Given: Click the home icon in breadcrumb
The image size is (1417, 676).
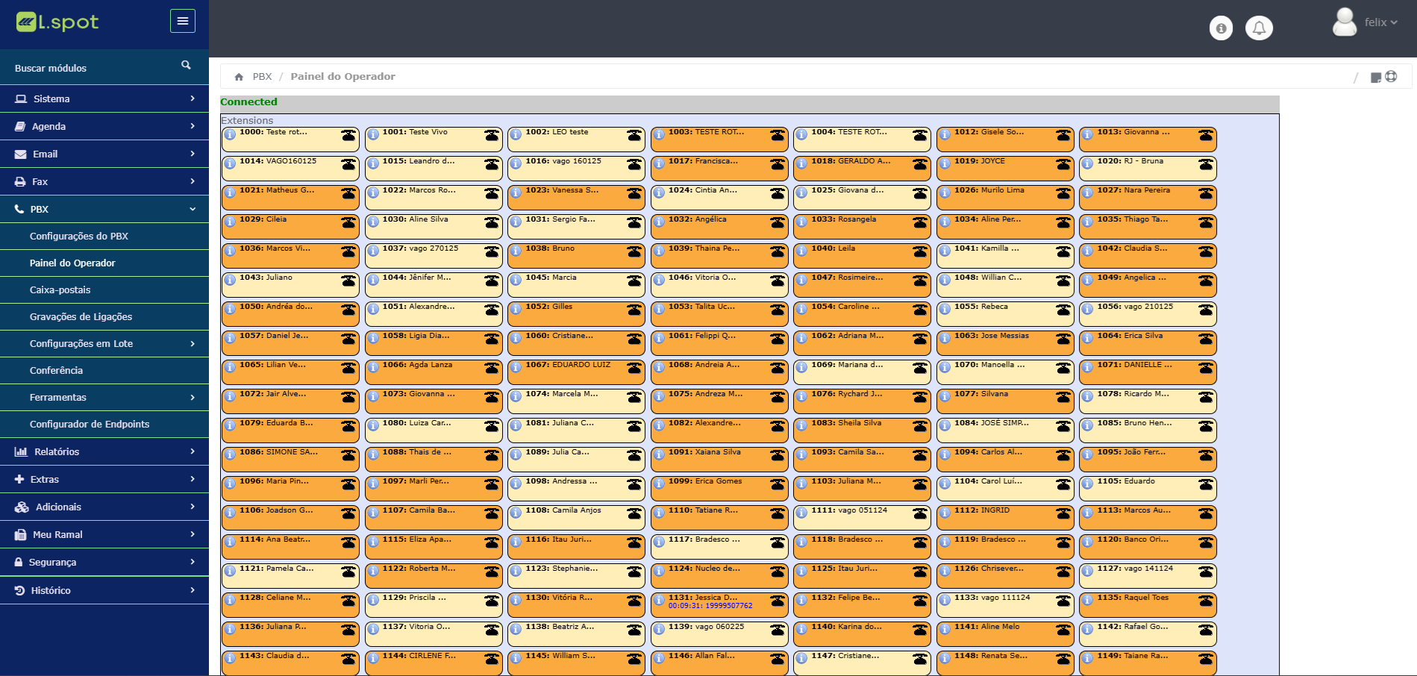Looking at the screenshot, I should [239, 77].
